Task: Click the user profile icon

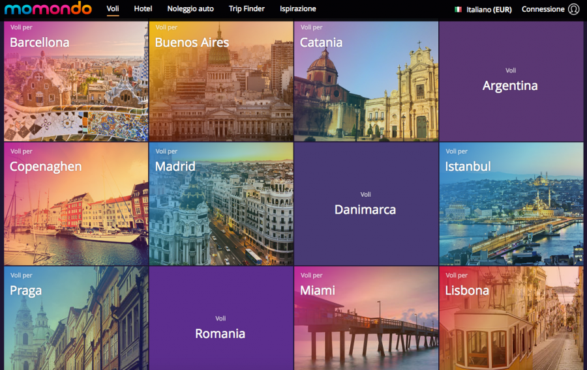Action: point(574,9)
